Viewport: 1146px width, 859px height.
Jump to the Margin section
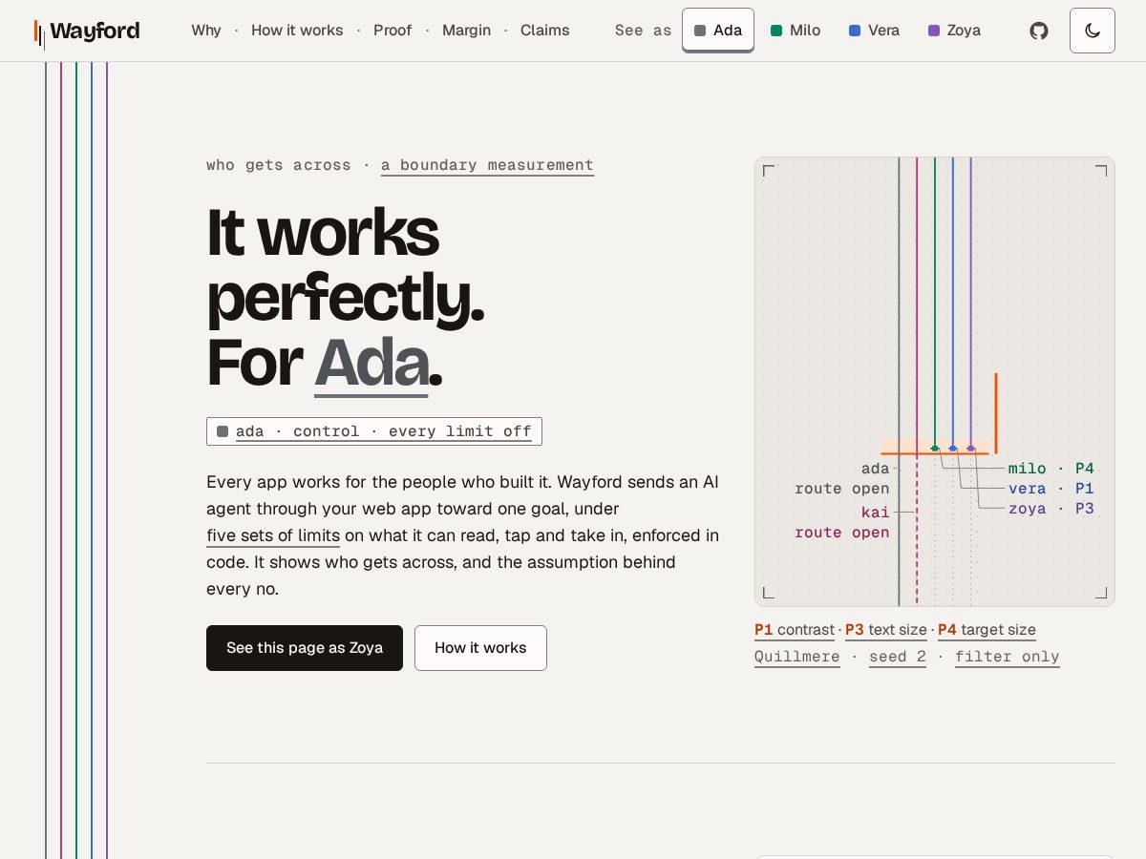(x=466, y=31)
